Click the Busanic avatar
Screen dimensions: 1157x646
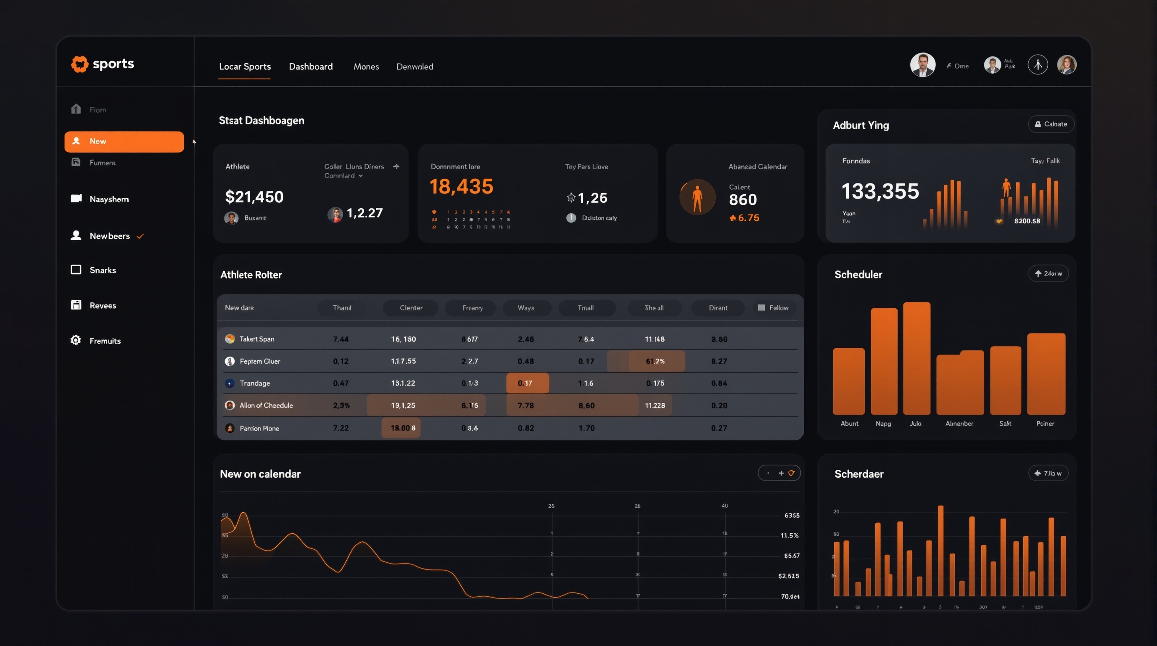tap(231, 218)
